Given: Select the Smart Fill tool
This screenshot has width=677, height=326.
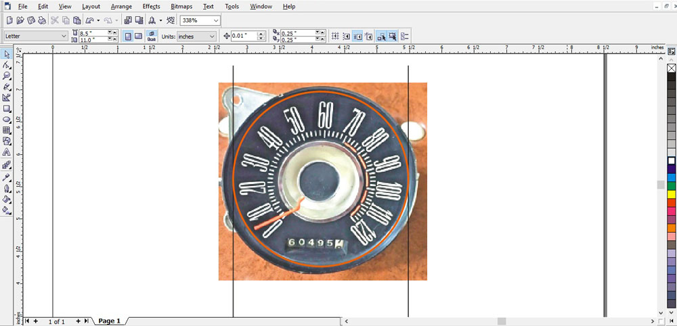Looking at the screenshot, I should [7, 98].
